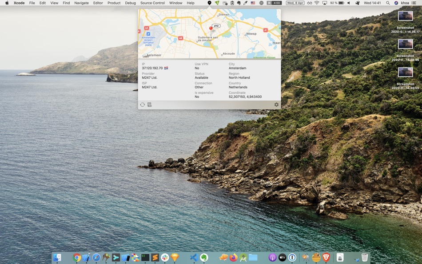Click the coordinate value 52,307150, 4,943400

pos(245,97)
